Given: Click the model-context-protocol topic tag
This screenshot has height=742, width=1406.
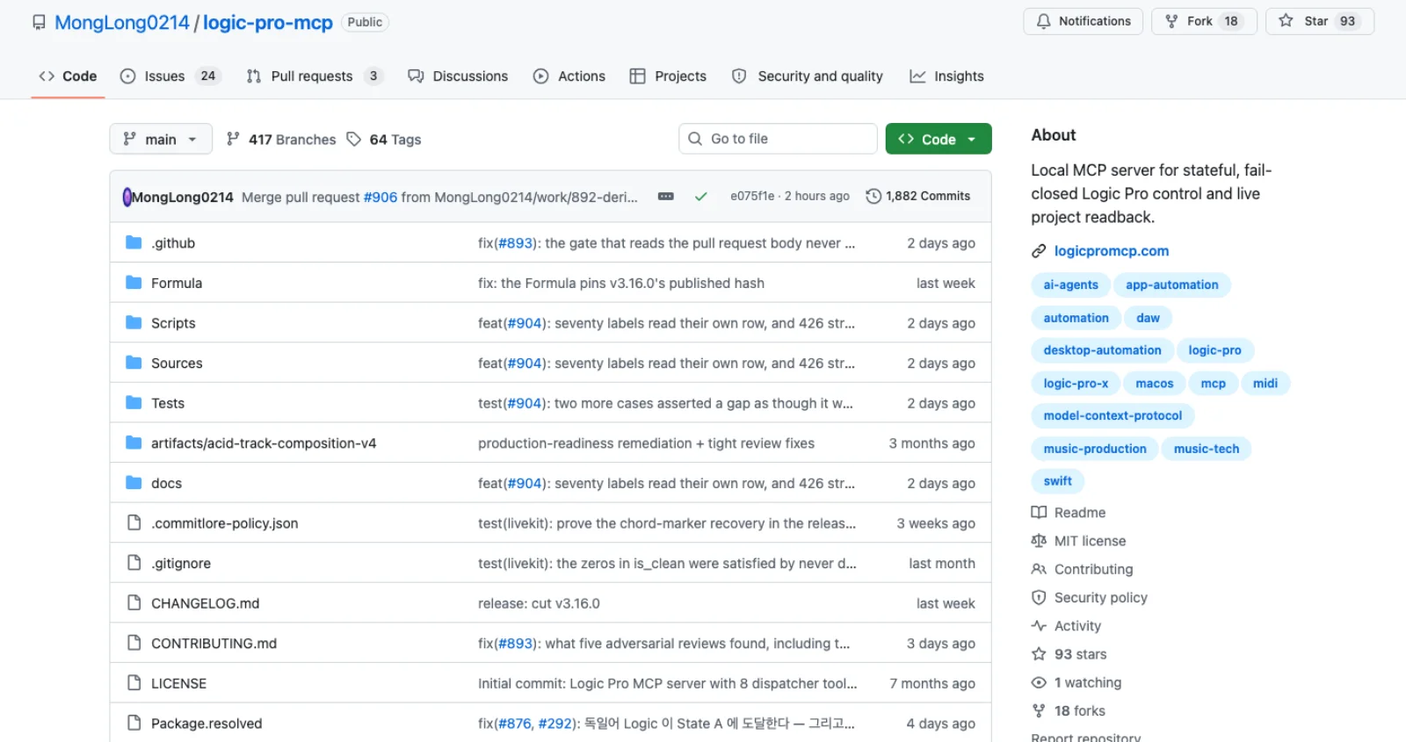Looking at the screenshot, I should 1112,415.
